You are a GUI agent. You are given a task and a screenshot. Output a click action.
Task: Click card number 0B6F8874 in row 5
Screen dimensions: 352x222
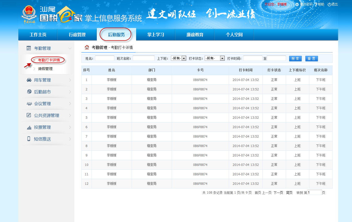pyautogui.click(x=200, y=118)
